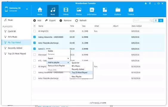Expand the Add to playlist submenu arrow
This screenshot has width=168, height=107.
[x=68, y=62]
